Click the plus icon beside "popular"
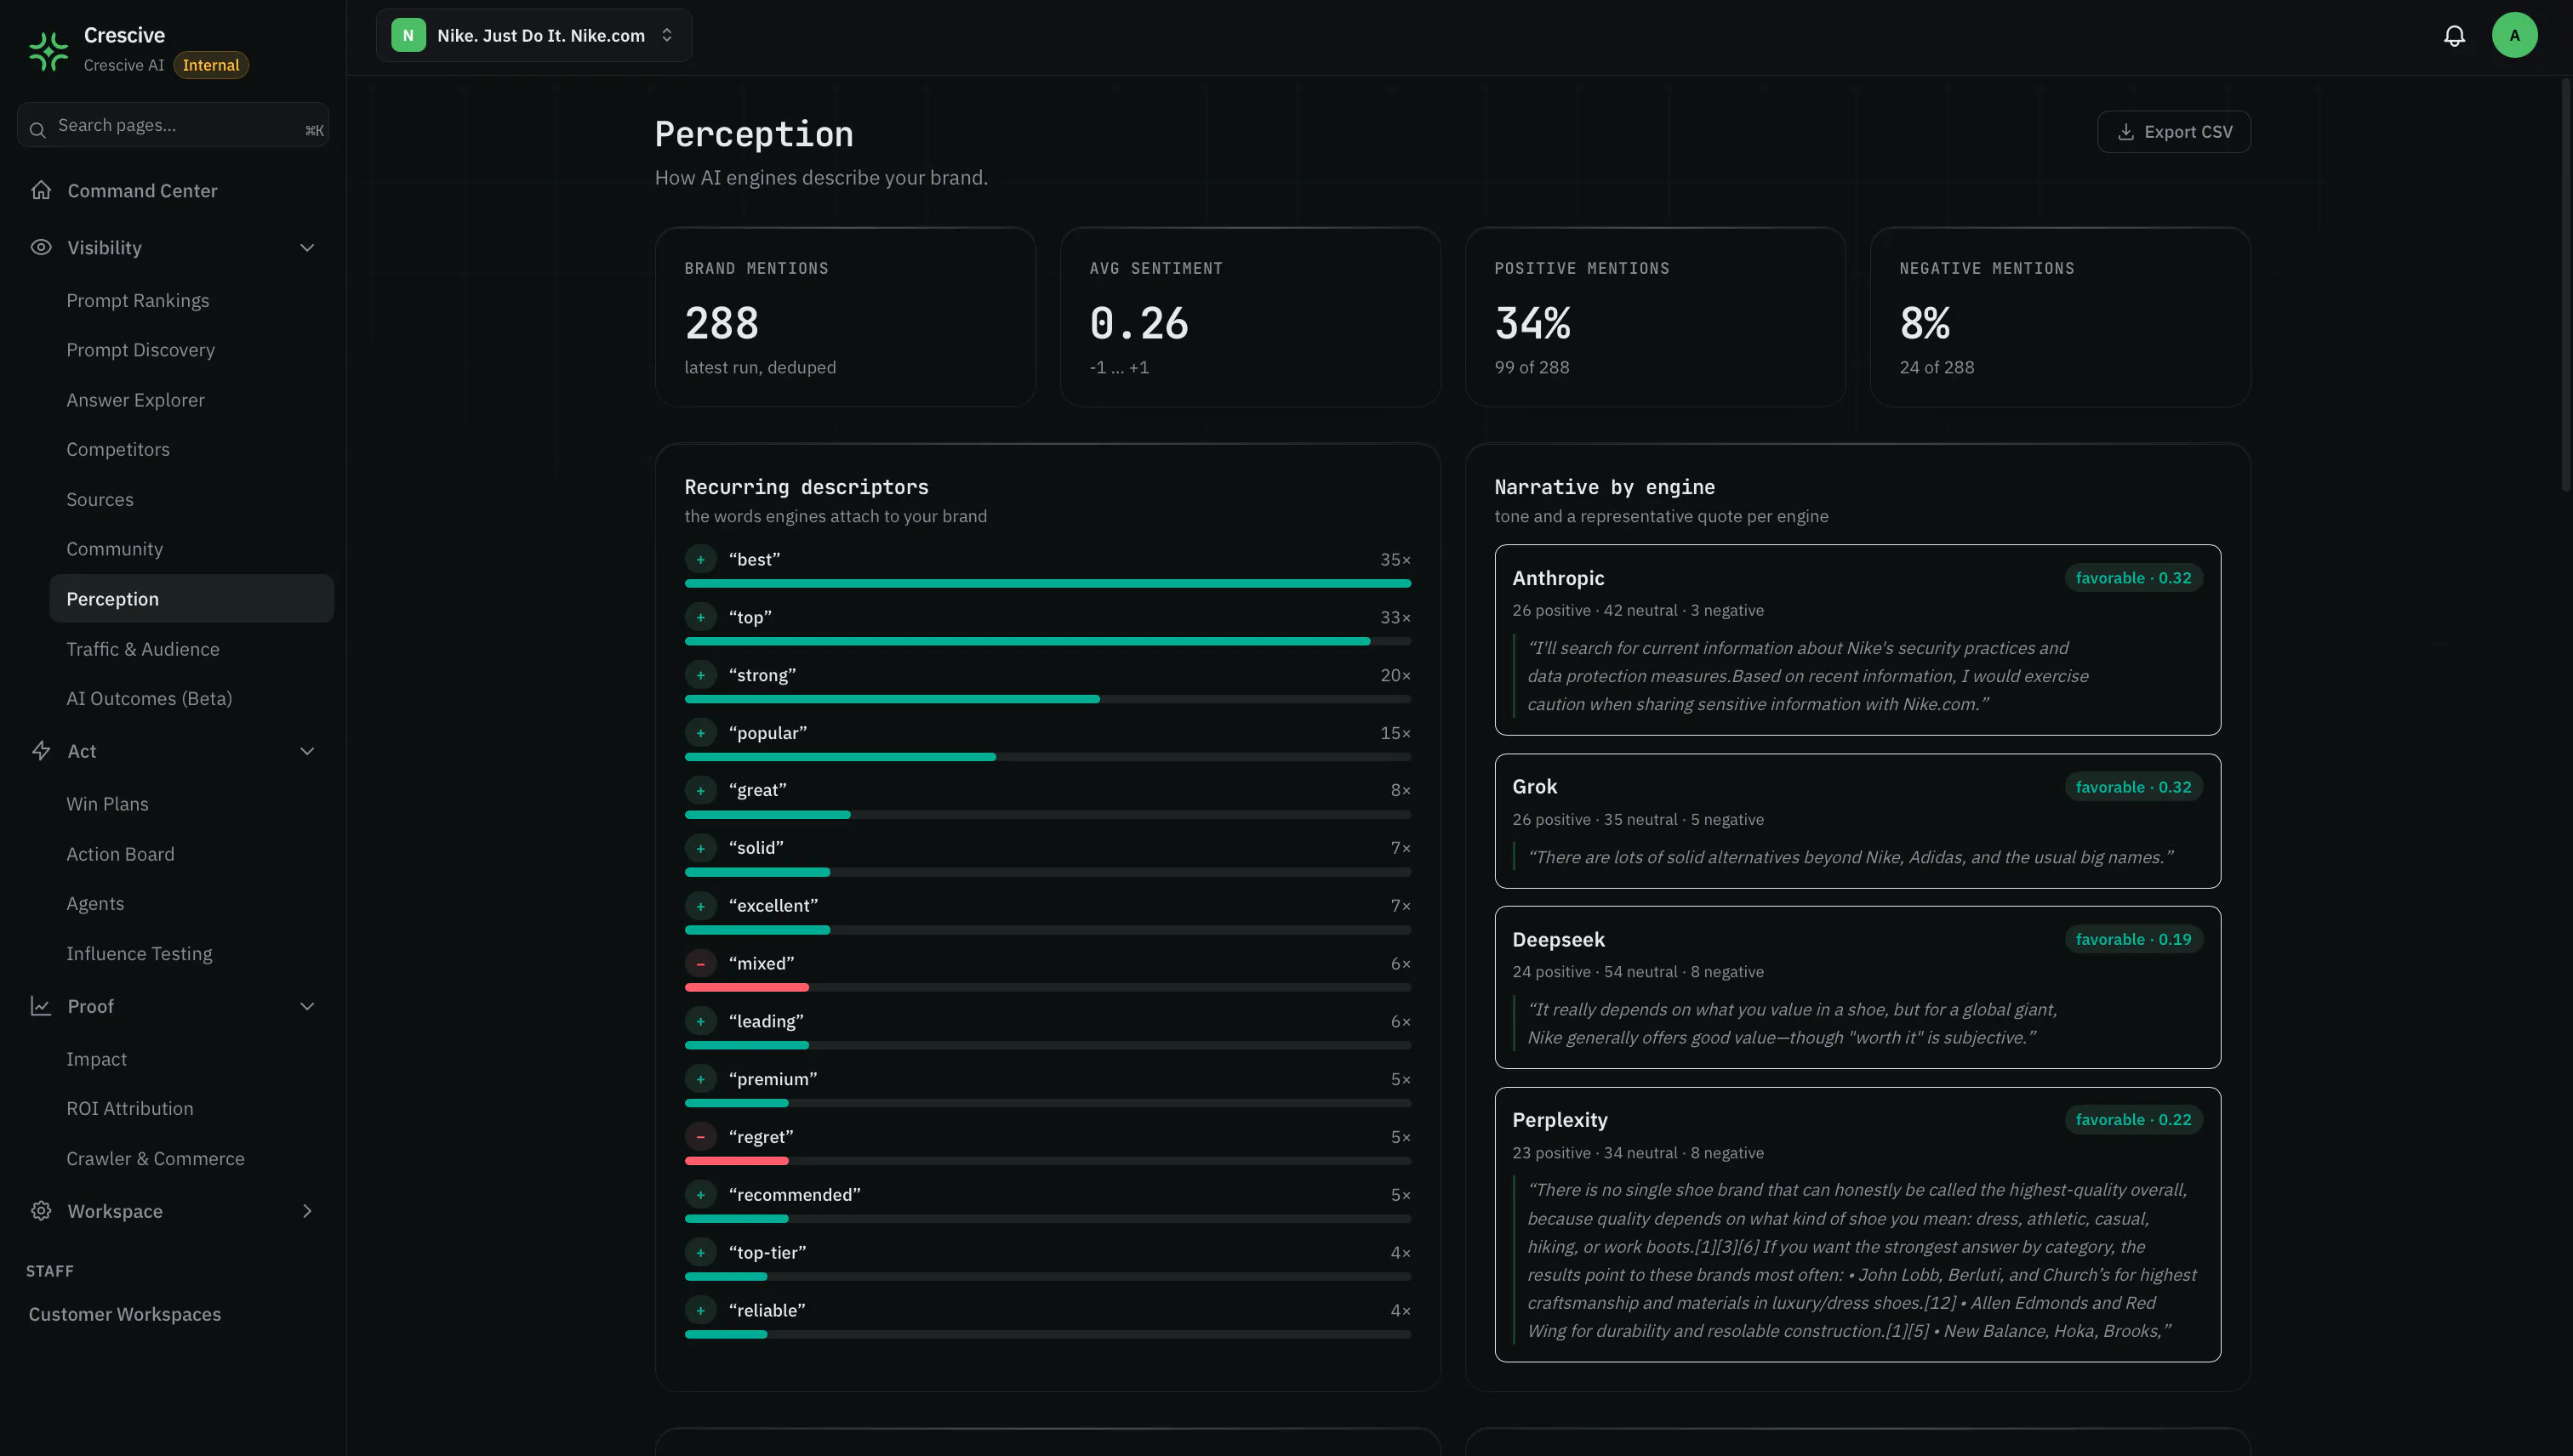This screenshot has width=2573, height=1456. click(700, 733)
